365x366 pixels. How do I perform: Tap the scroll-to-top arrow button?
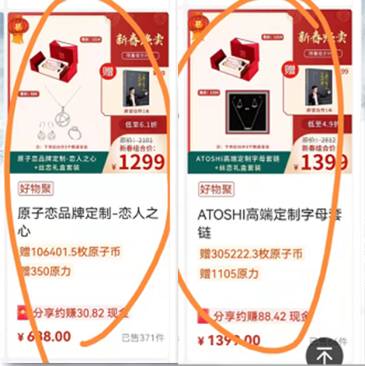coord(325,353)
